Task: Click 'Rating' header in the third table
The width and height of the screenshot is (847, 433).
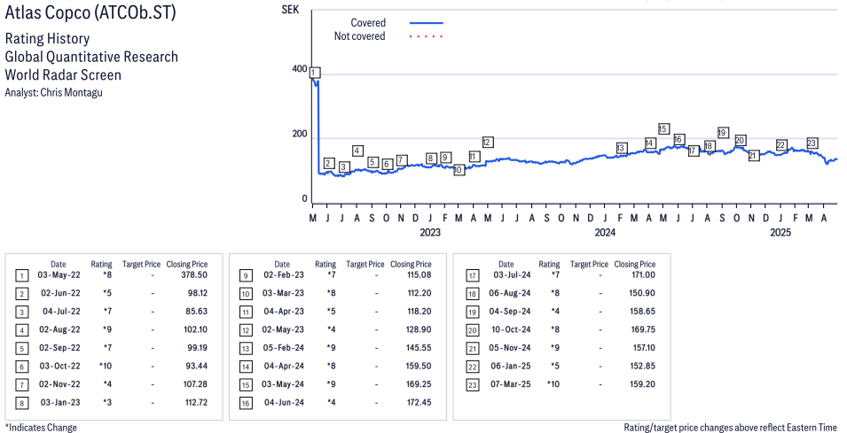Action: point(549,264)
